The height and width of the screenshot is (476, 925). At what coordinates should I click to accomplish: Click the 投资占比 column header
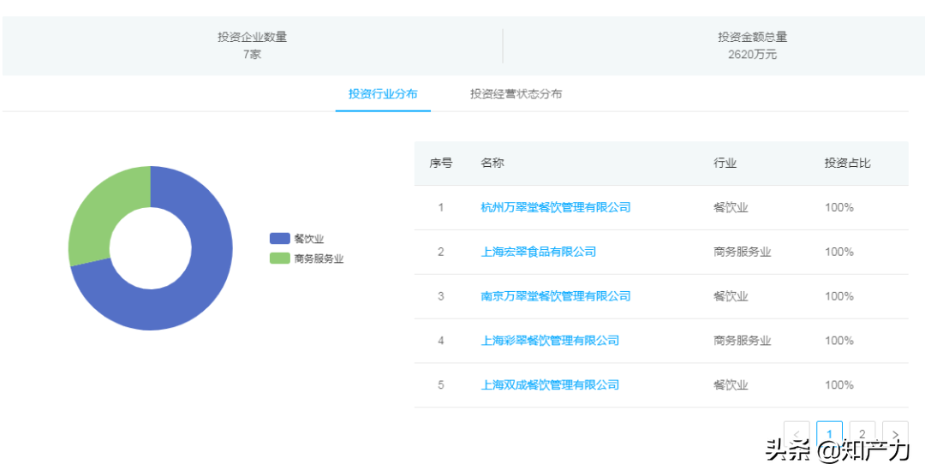848,164
